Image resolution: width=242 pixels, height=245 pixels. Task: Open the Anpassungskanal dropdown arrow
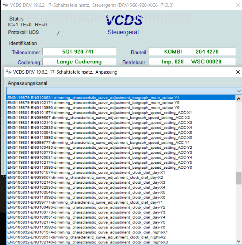point(239,91)
